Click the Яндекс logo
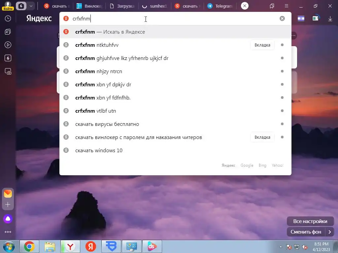Viewport: 338px width, 253px height. pyautogui.click(x=39, y=18)
